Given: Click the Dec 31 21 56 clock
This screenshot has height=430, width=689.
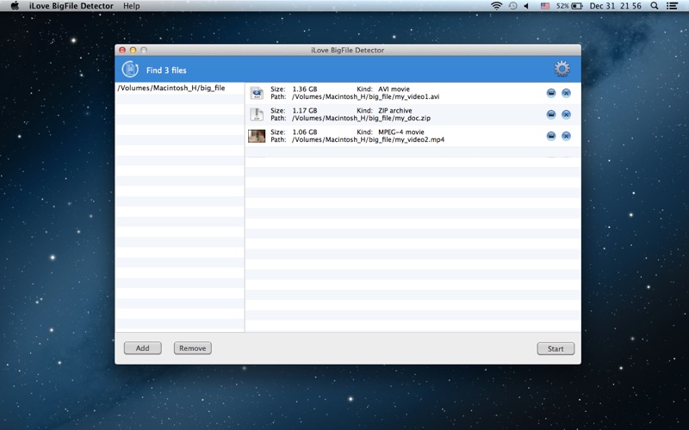Looking at the screenshot, I should [x=615, y=6].
